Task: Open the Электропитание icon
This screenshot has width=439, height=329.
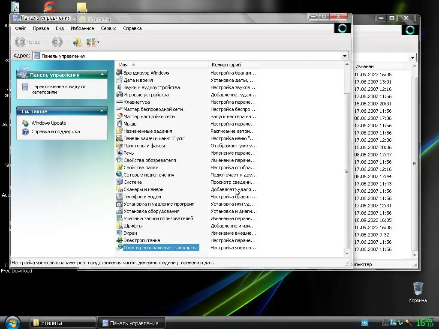Action: [119, 240]
